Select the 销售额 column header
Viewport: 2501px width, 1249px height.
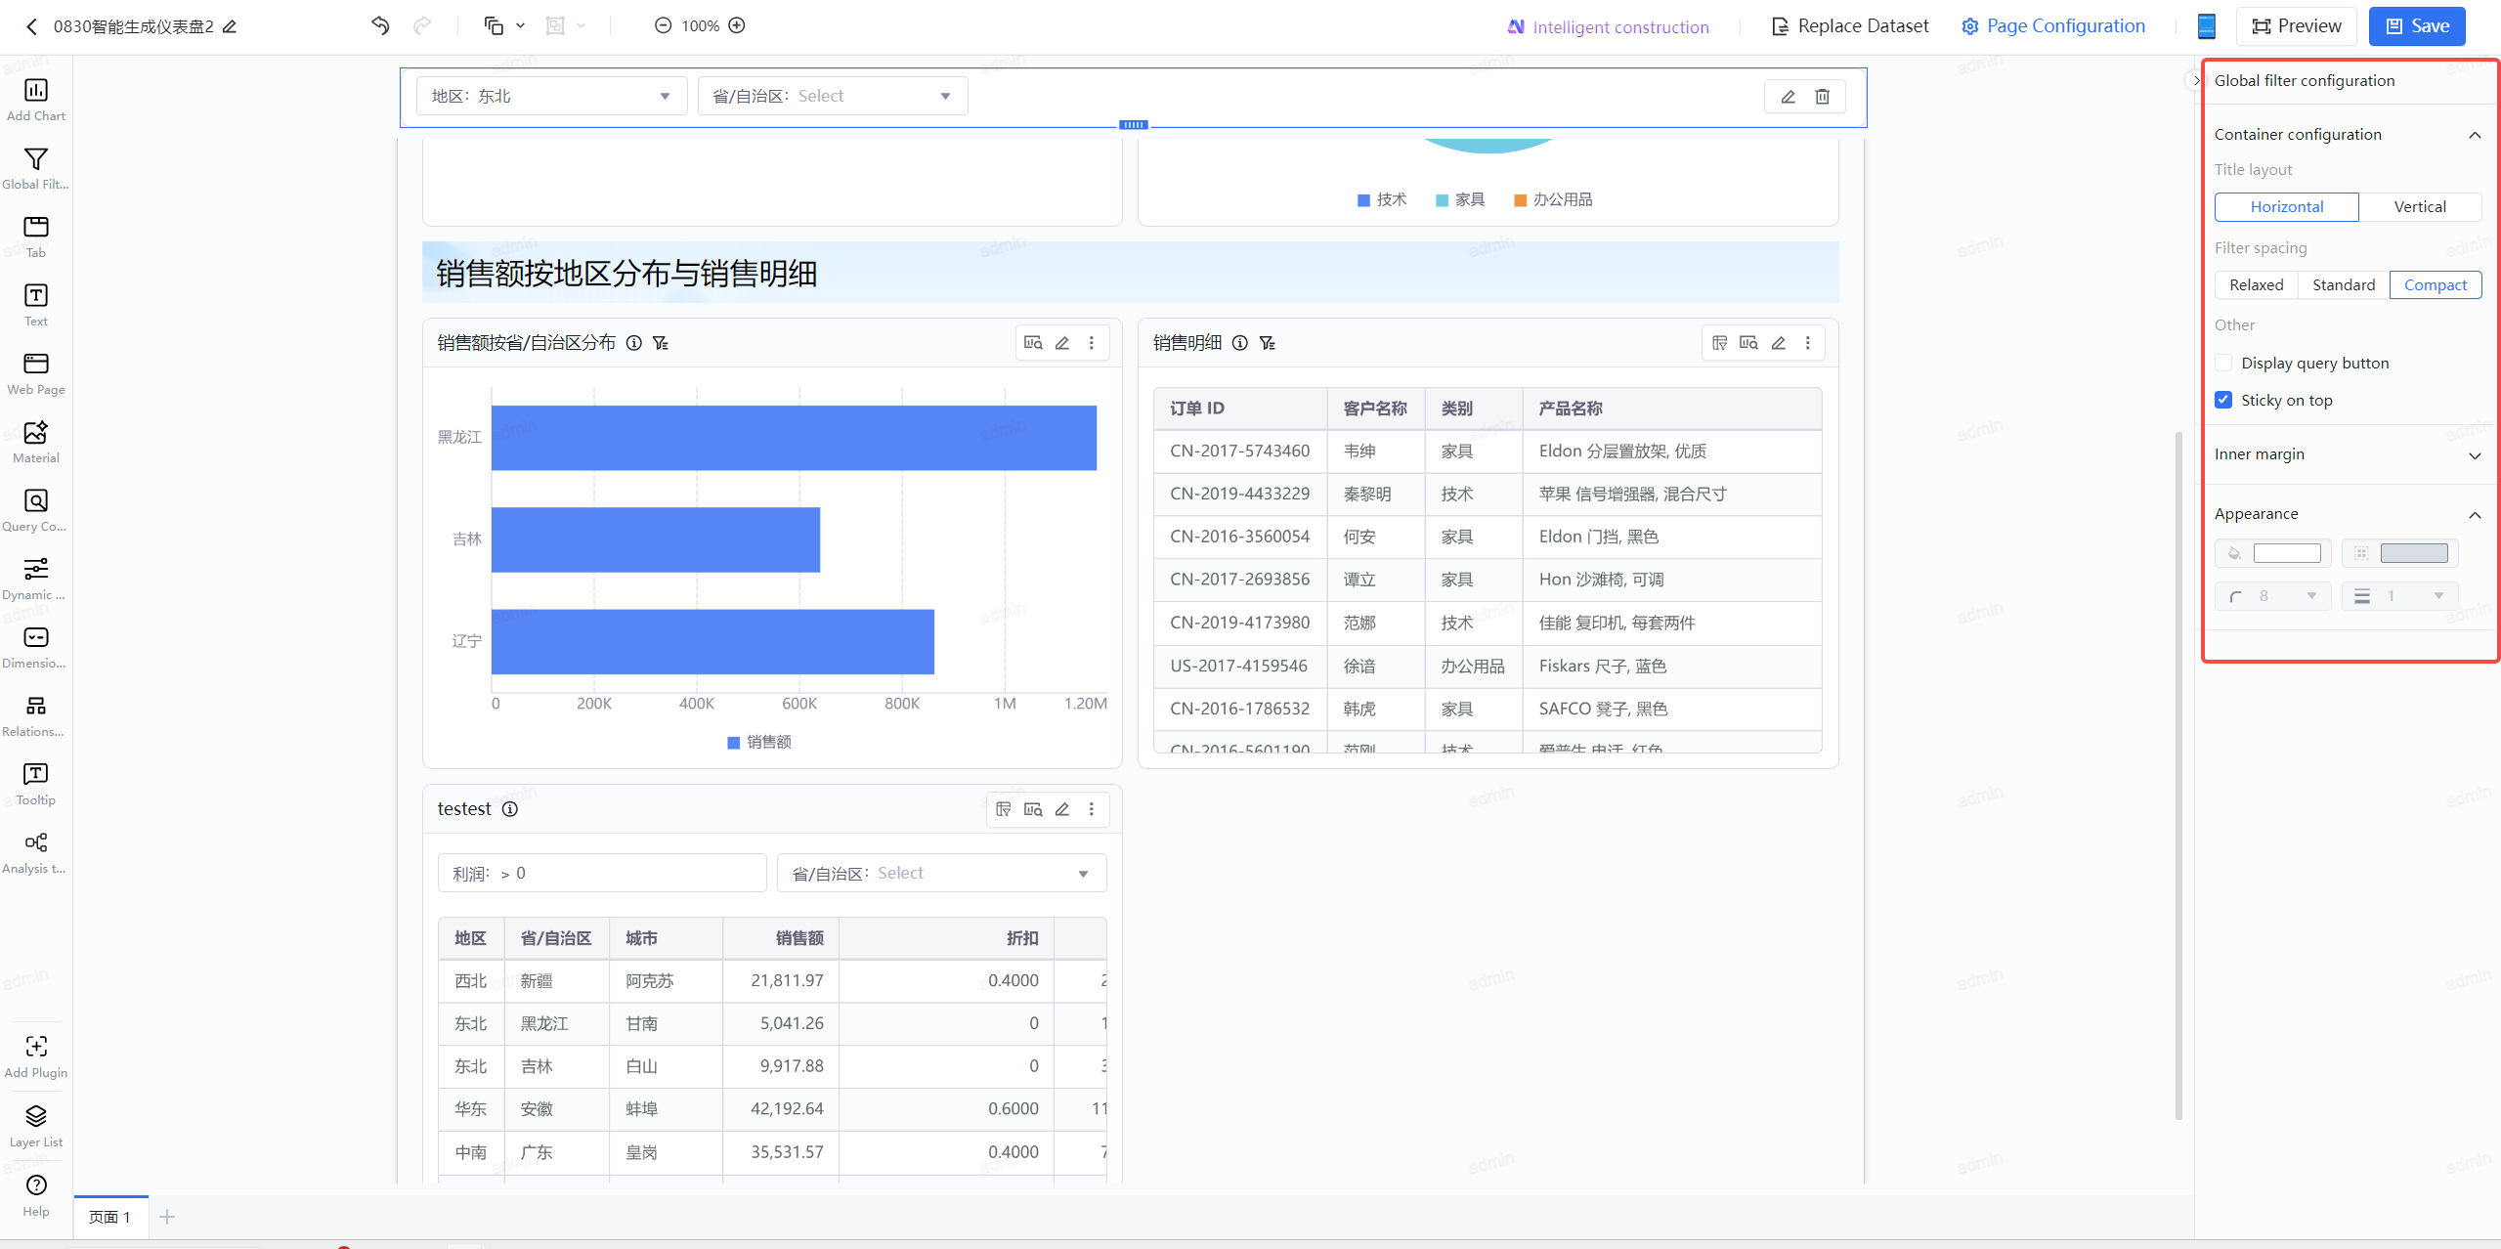780,938
